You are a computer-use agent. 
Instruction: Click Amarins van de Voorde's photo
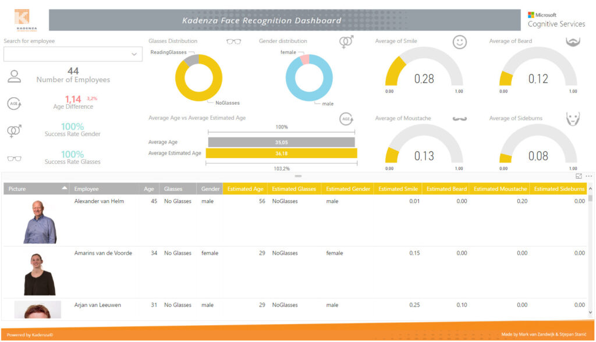[40, 274]
